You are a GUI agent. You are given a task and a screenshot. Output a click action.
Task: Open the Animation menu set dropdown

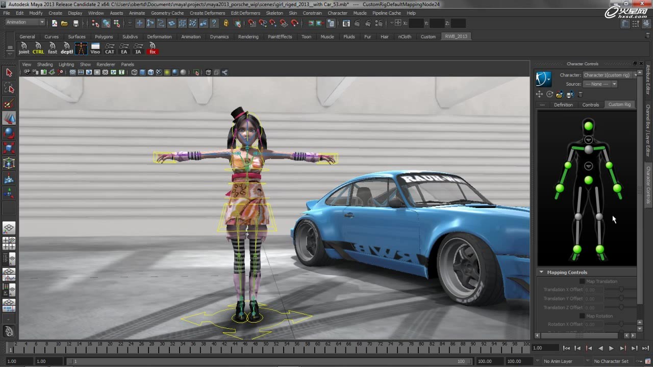click(25, 22)
